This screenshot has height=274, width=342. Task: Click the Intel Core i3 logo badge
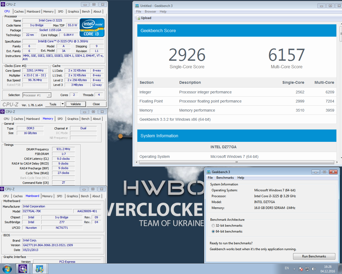coord(92,28)
